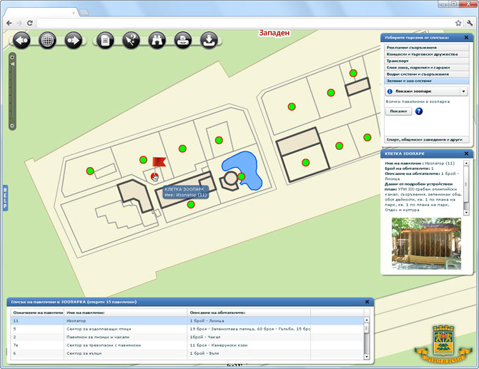Zoom out with bottom button of zoom bar

tap(12, 126)
